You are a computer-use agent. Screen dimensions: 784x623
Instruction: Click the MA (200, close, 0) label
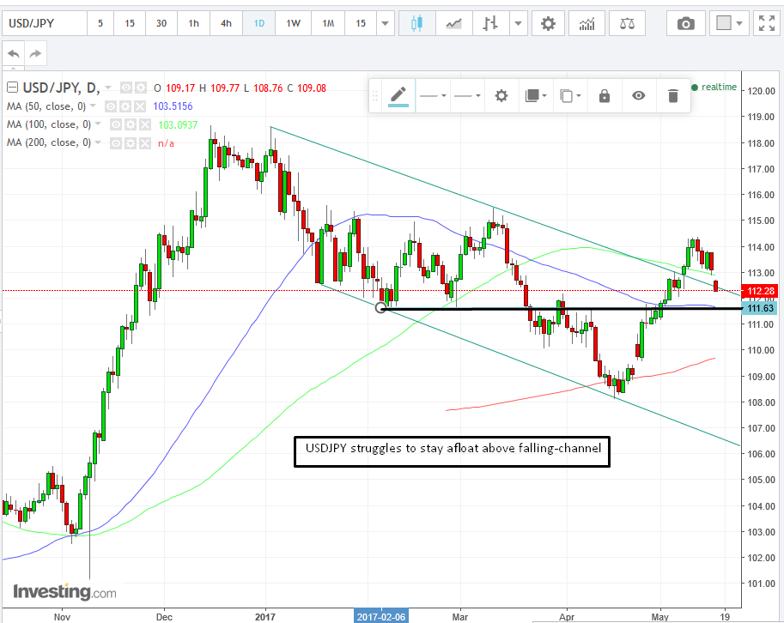pos(48,143)
